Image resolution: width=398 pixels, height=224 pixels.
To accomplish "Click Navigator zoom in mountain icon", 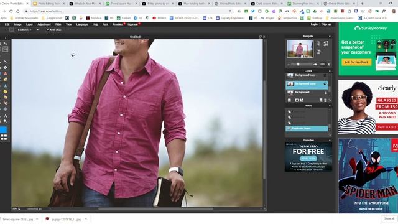I will tap(315, 65).
